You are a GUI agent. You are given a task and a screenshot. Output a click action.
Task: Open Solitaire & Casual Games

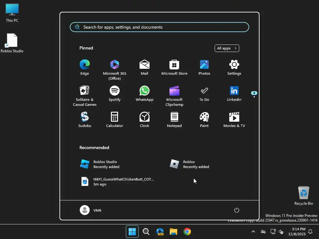85,96
